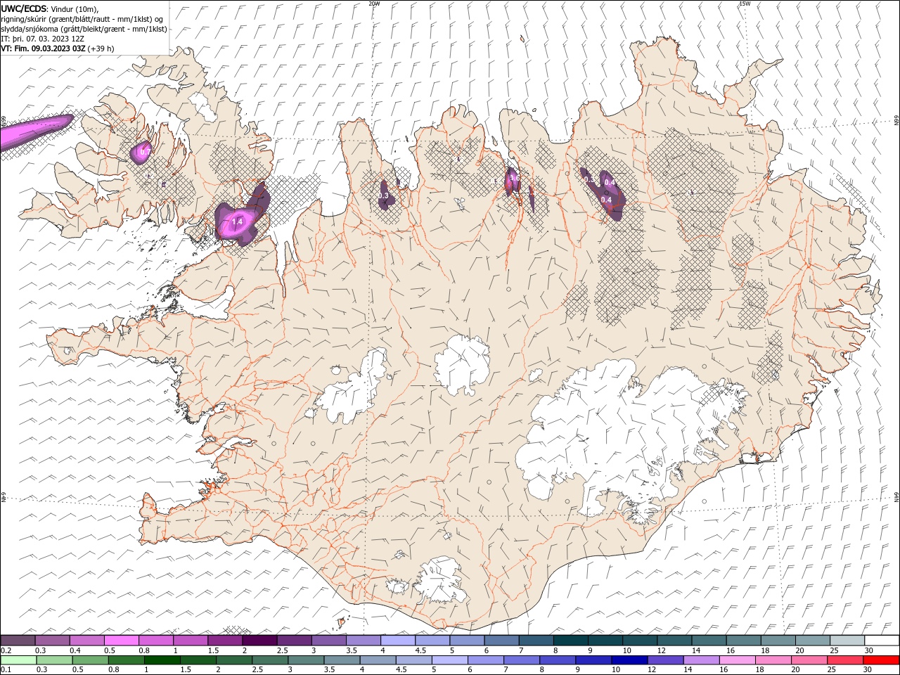Screen dimensions: 900x675
Task: Pick the darkest green 1 swatch, bottom legend row
Action: 162,660
